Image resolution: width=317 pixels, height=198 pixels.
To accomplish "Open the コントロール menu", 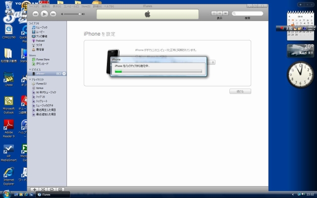I will (x=71, y=6).
